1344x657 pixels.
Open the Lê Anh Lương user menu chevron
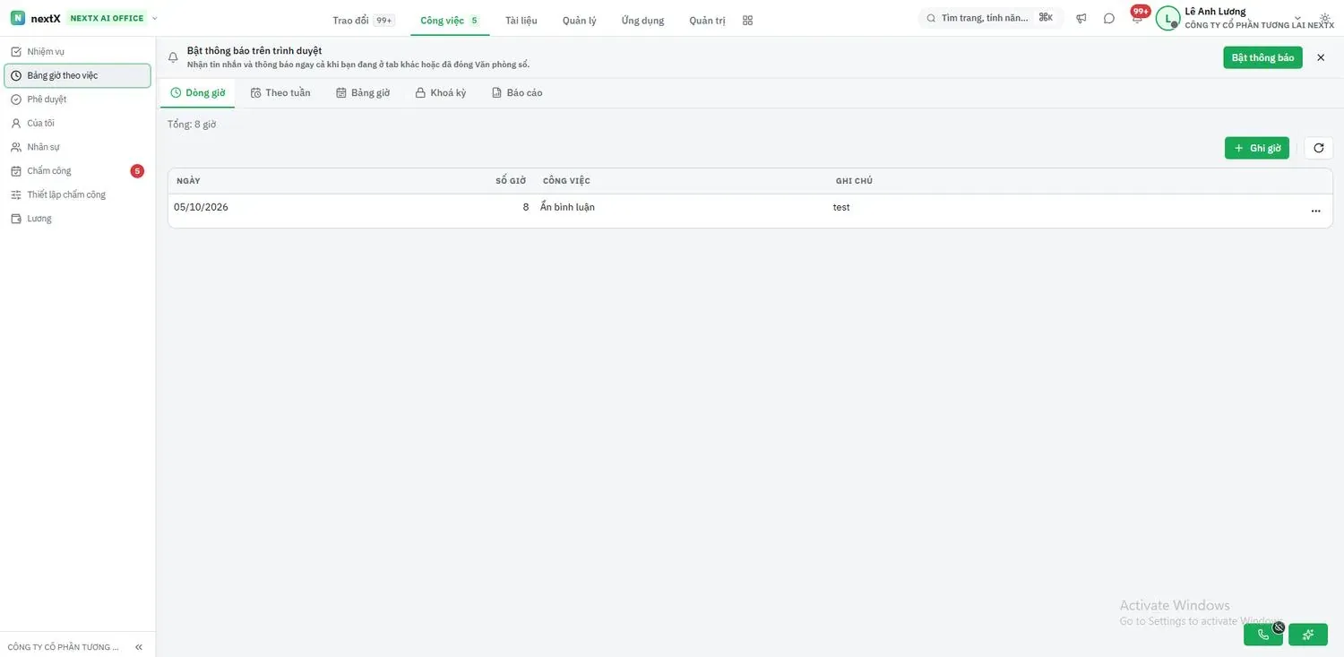(1297, 19)
